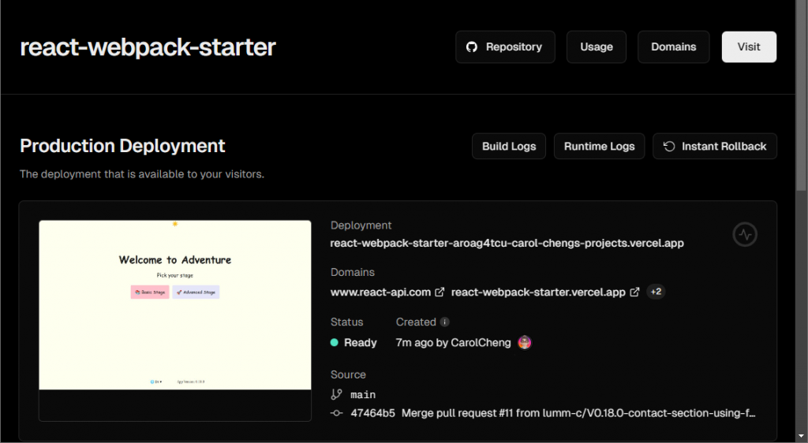
Task: Open the deployment preview thumbnail
Action: tap(175, 321)
